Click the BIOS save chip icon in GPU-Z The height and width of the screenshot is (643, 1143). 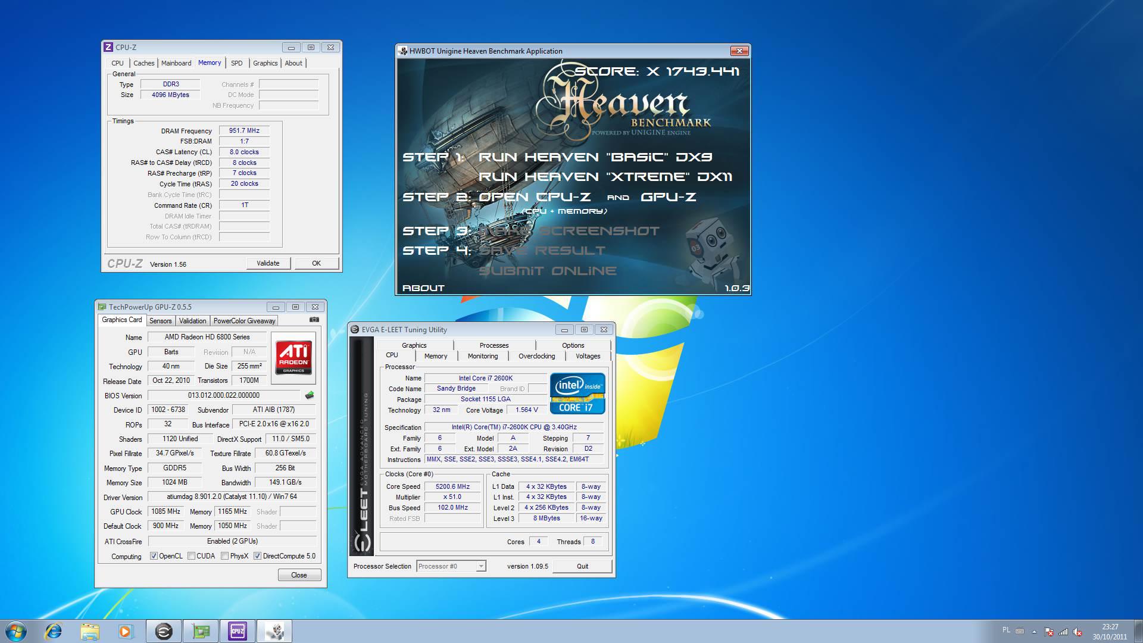coord(309,395)
